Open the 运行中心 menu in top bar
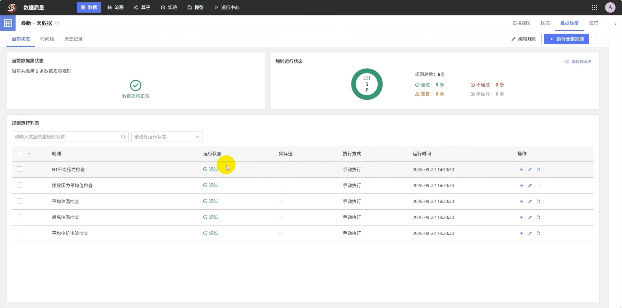 (227, 7)
